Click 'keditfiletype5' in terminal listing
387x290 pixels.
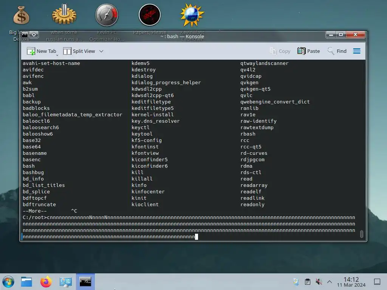coord(153,108)
